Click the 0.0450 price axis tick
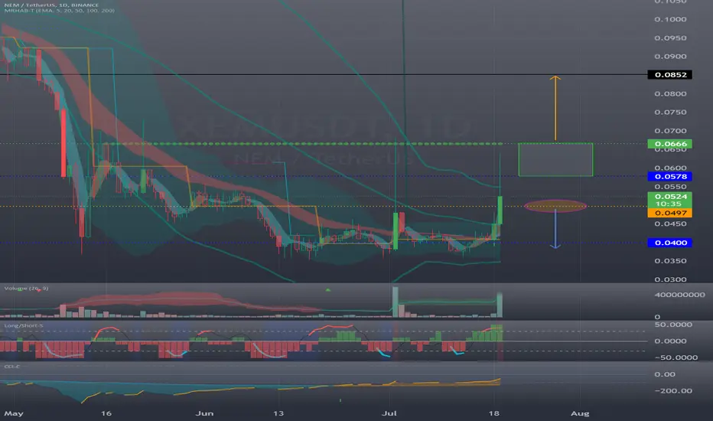This screenshot has height=421, width=713. 670,224
